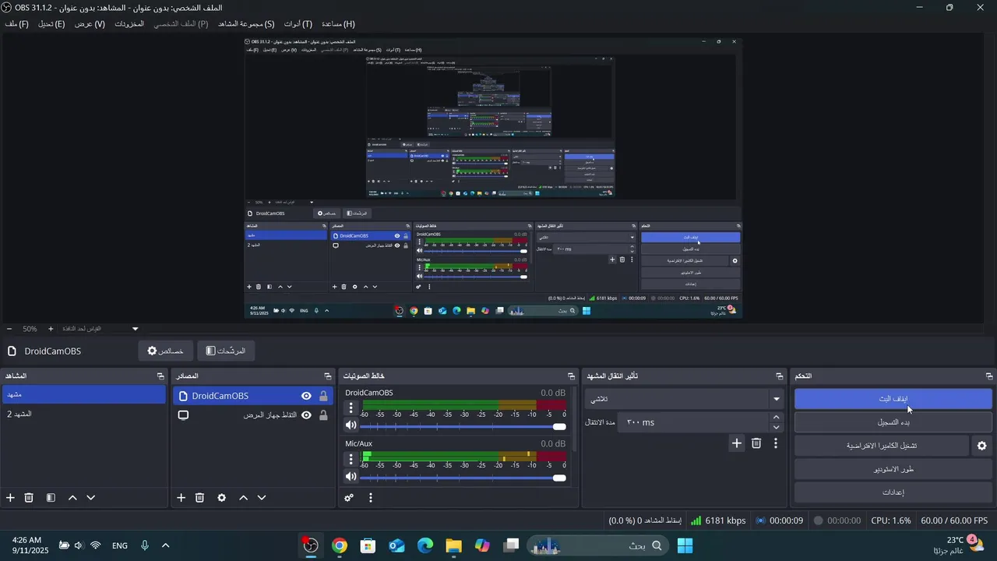Open File Explorer from the taskbar
Image resolution: width=997 pixels, height=561 pixels.
coord(454,545)
